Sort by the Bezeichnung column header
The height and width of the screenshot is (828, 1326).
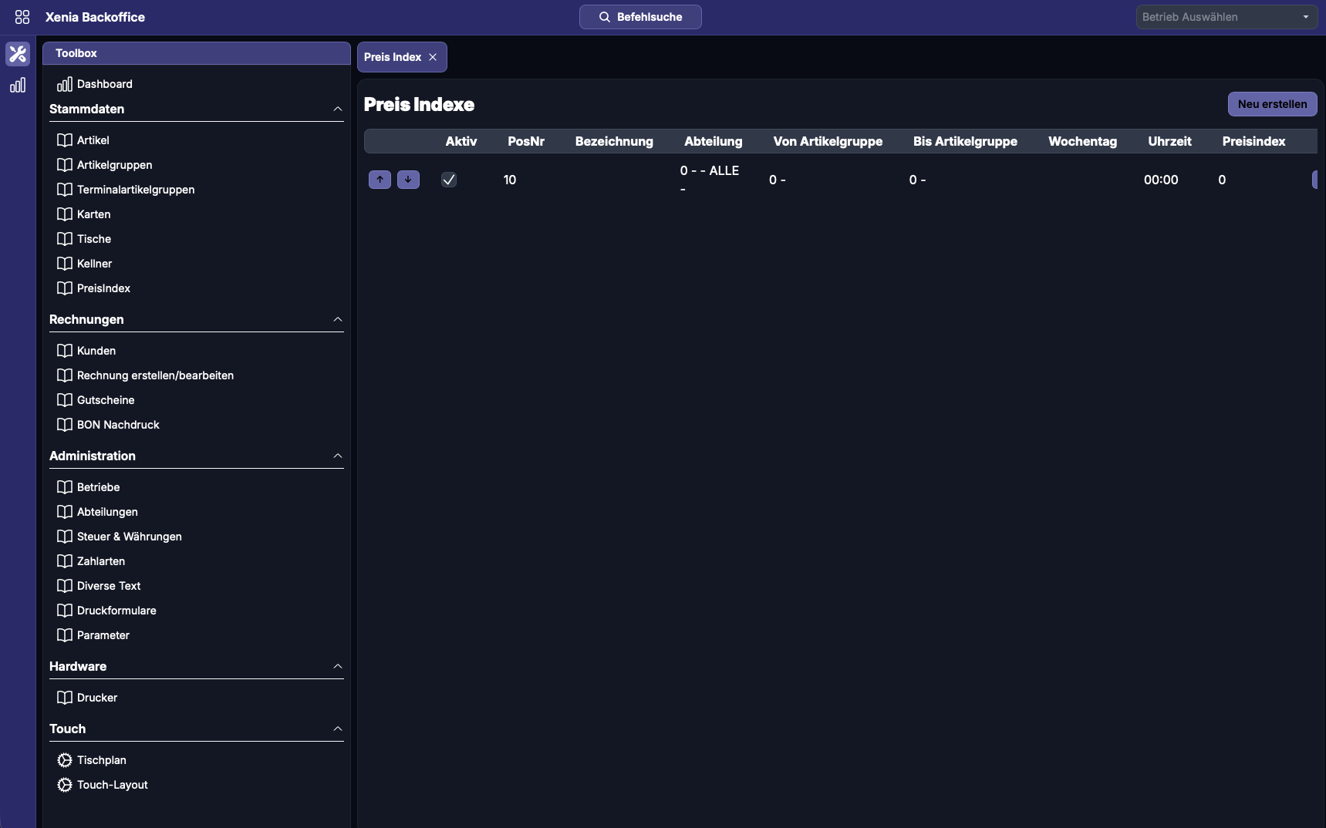click(x=614, y=141)
